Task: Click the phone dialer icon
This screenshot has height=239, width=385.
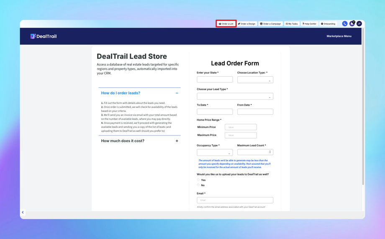Action: coord(345,23)
